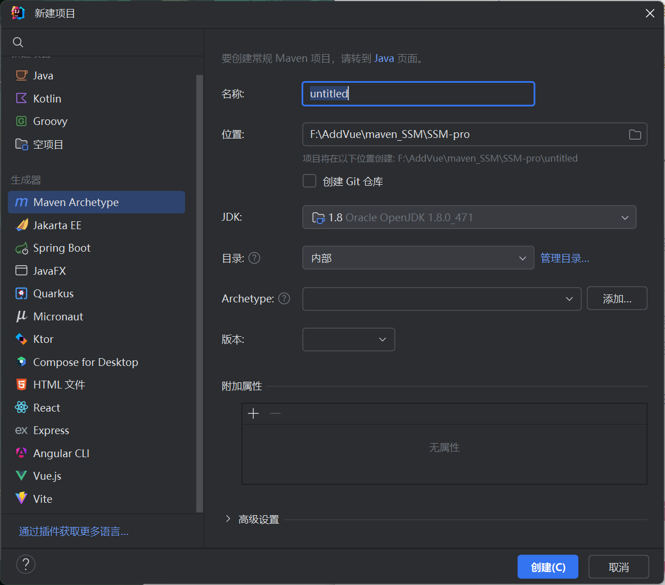Click into the 名称 name field
Viewport: 665px width, 585px height.
[x=418, y=93]
